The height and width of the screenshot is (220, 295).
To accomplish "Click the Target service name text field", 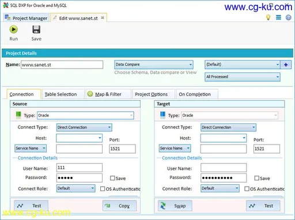I will click(x=224, y=149).
